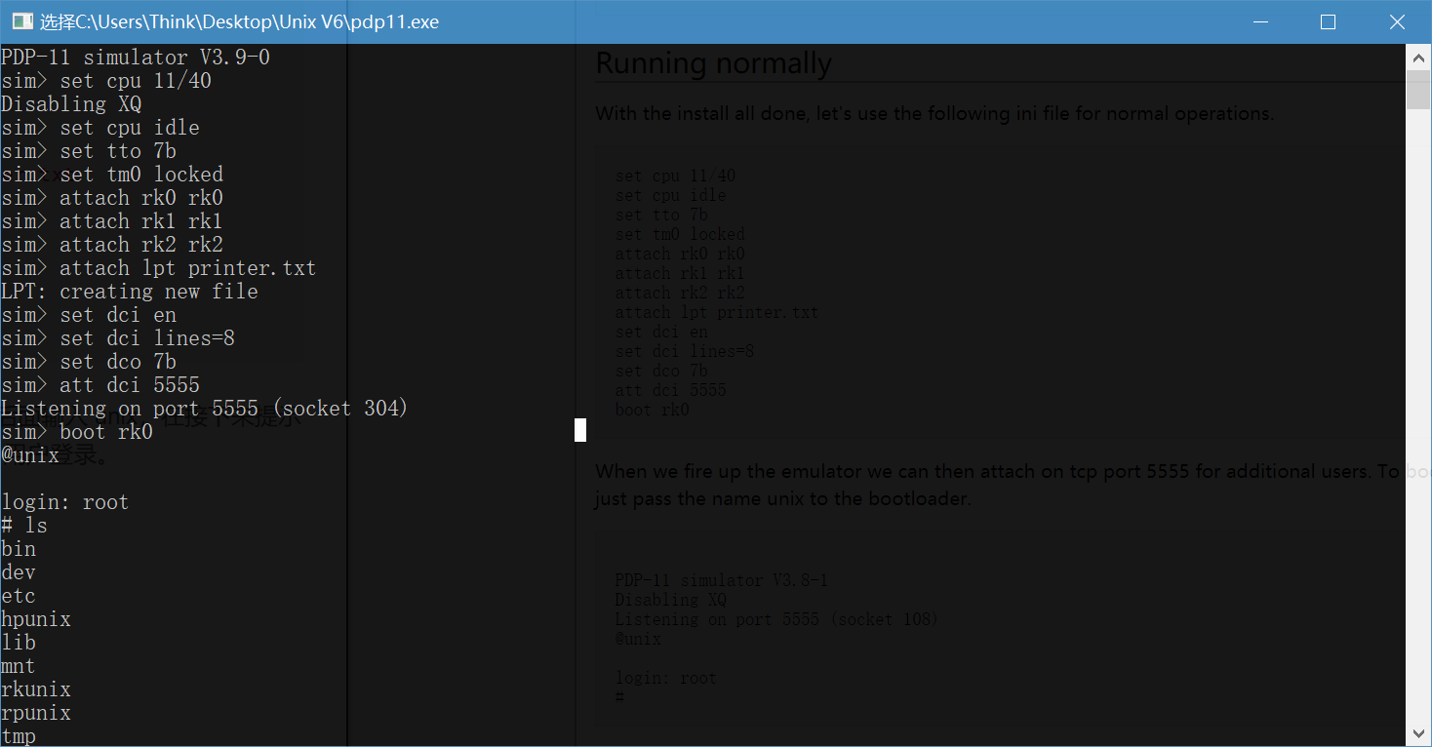Click the scrollbar up arrow
1432x747 pixels.
coord(1418,57)
